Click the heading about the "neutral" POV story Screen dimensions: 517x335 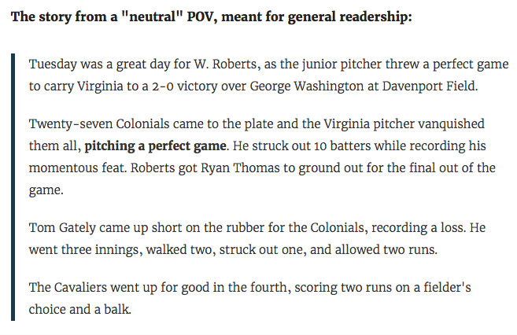coord(212,17)
